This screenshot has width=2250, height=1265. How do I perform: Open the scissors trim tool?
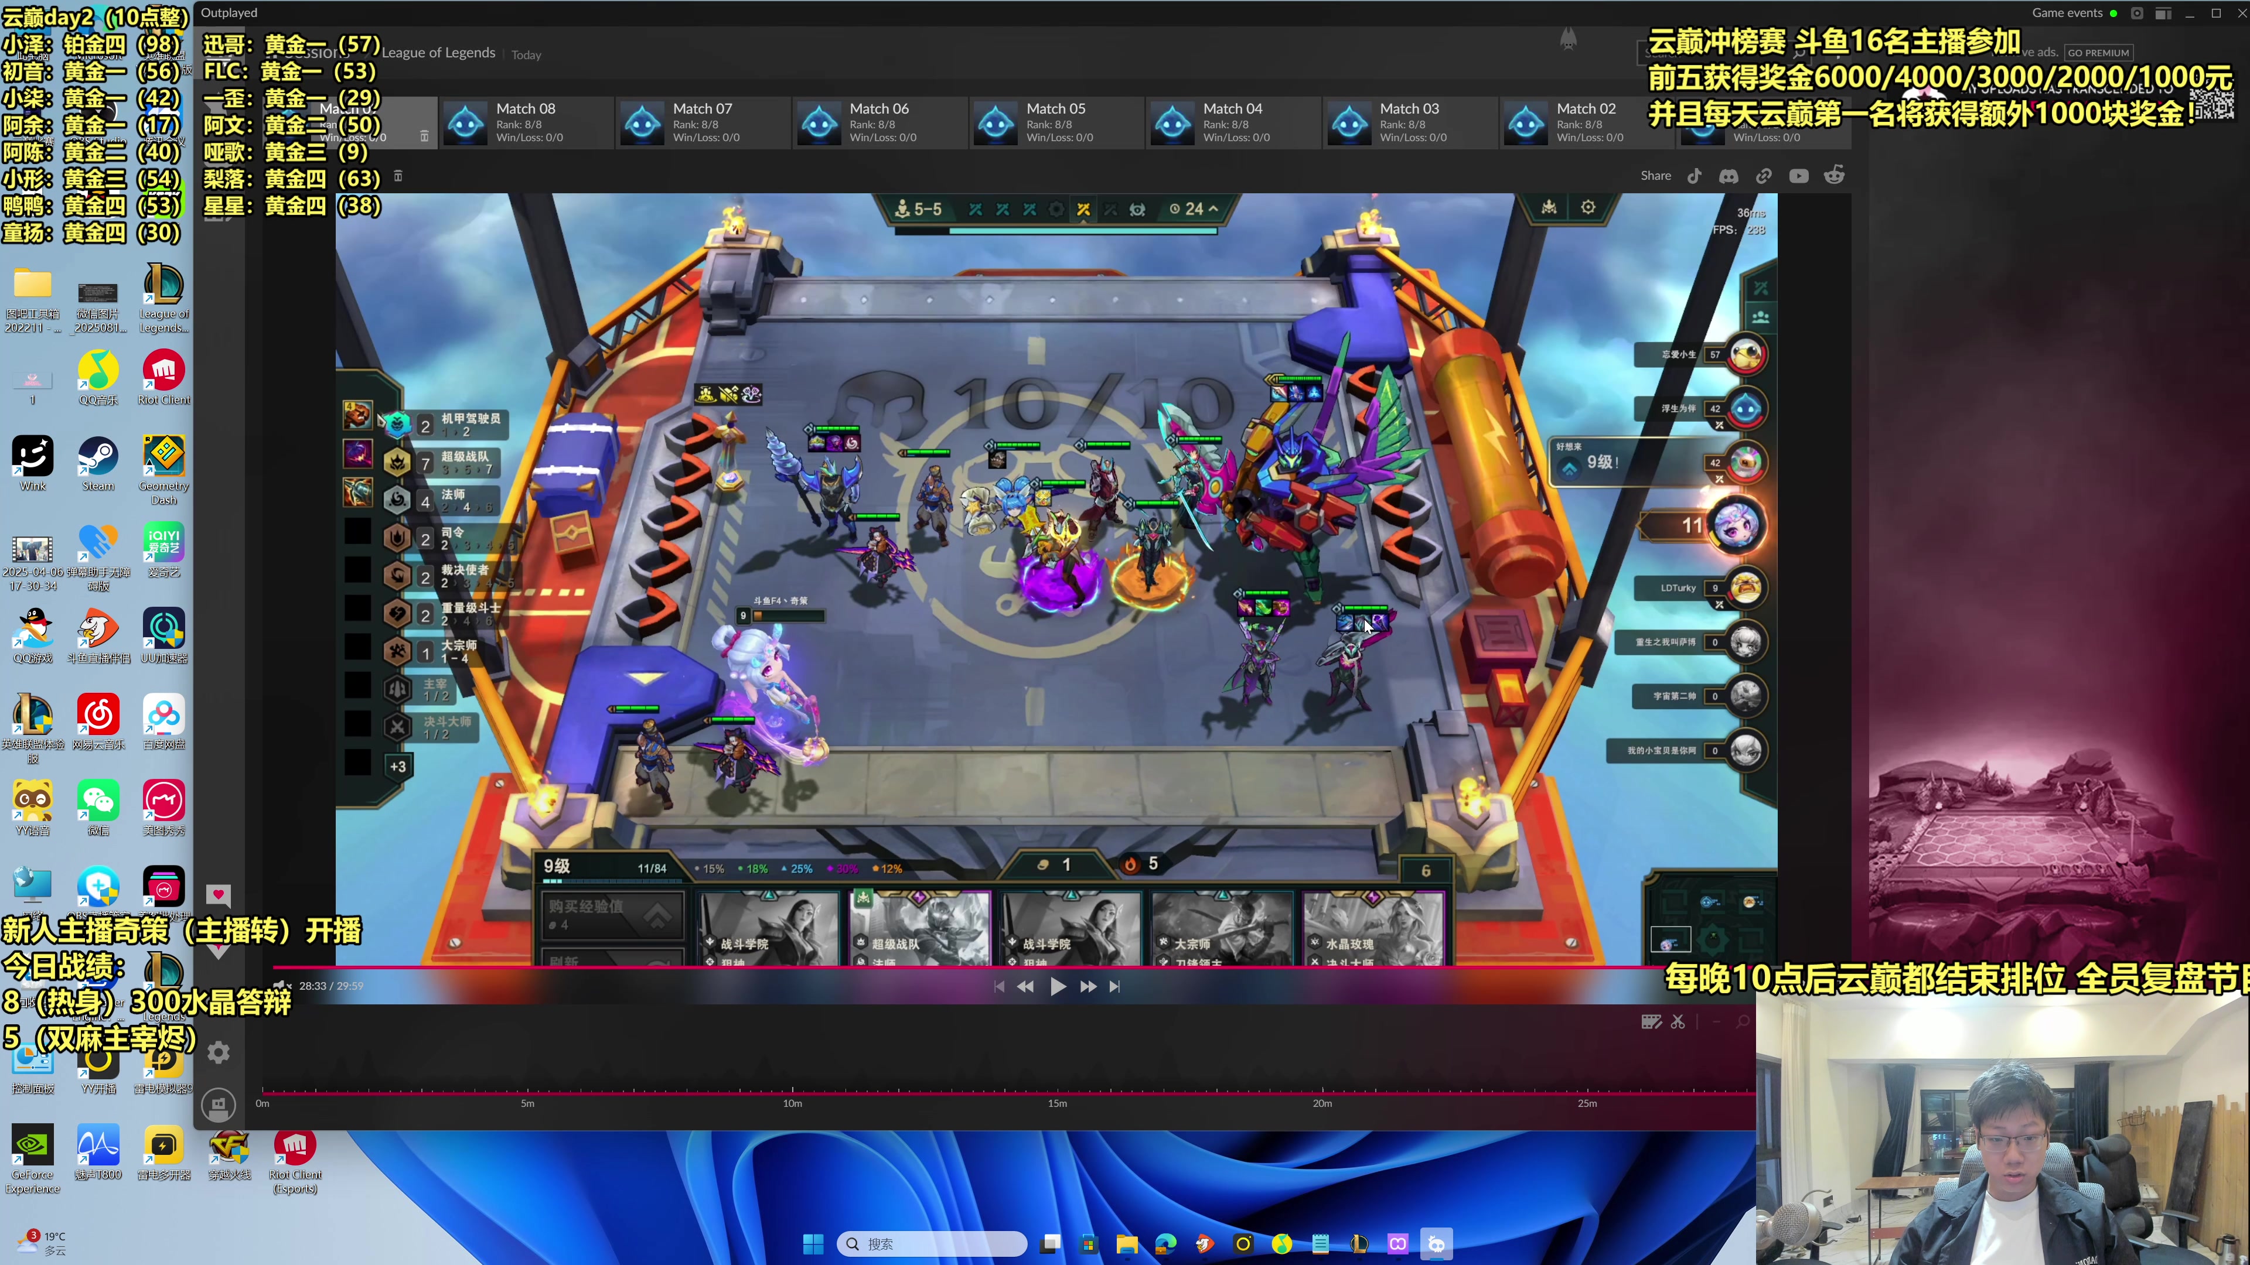1678,1021
